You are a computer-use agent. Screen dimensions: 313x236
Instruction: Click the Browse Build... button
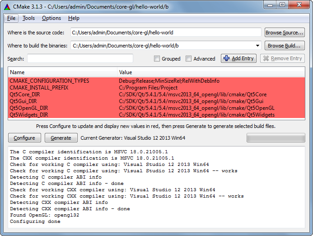tap(285, 46)
